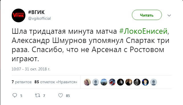Click the retweet arrows icon
183x105 pixels.
38,95
